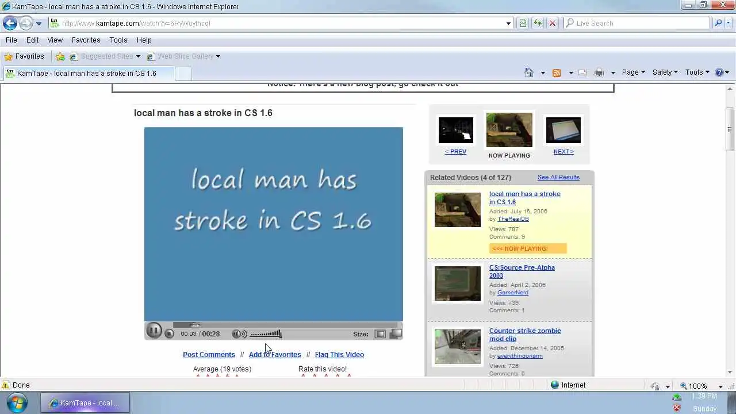Click the taskbar clock showing Sunday
Image resolution: width=736 pixels, height=414 pixels.
click(704, 402)
